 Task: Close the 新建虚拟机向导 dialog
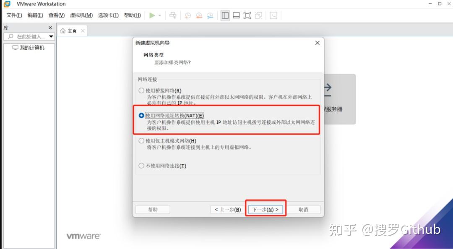click(x=317, y=43)
